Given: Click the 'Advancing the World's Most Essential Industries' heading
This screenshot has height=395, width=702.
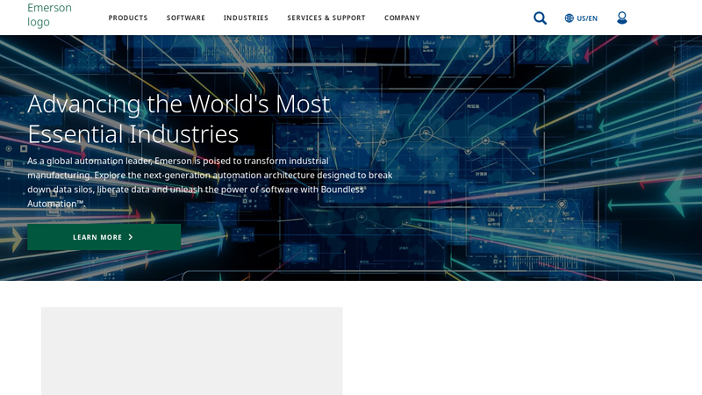Looking at the screenshot, I should 179,118.
